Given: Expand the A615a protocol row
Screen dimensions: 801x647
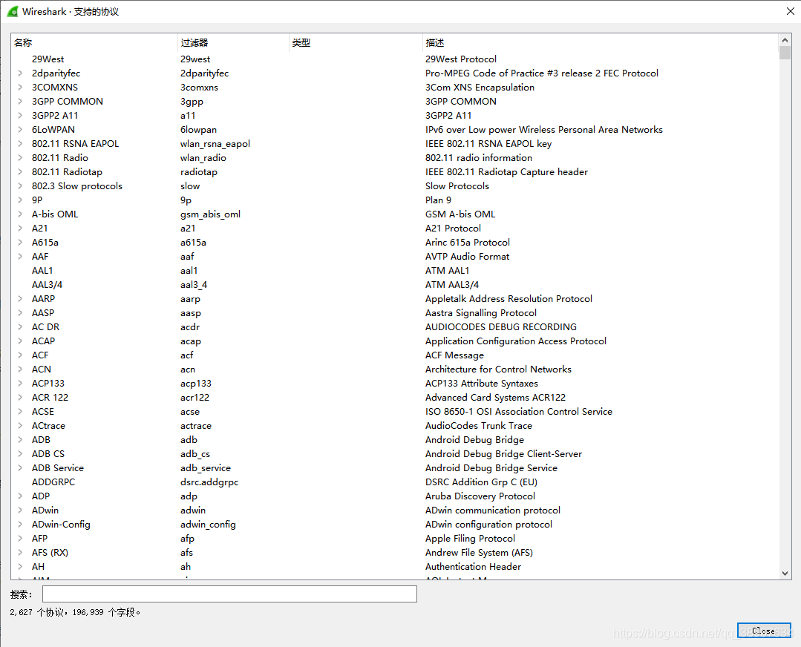Looking at the screenshot, I should pos(21,242).
